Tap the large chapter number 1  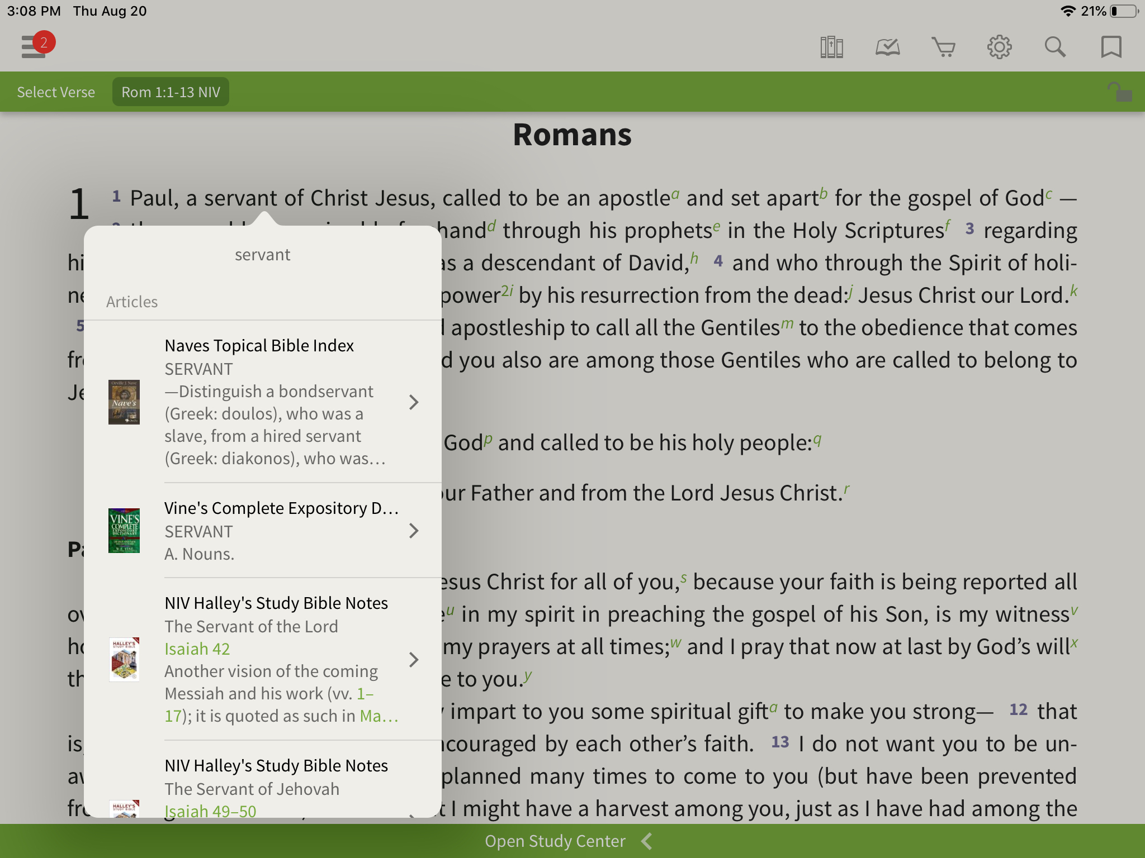[79, 204]
